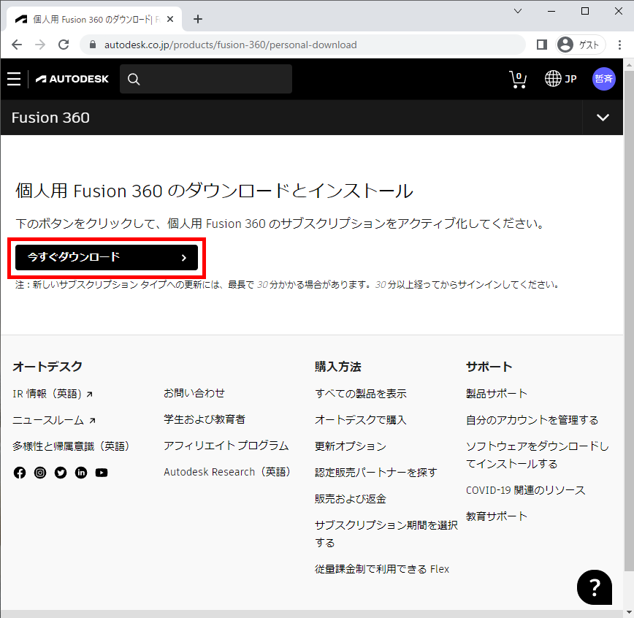The height and width of the screenshot is (618, 634).
Task: Open the 教育サポート link
Action: point(497,516)
